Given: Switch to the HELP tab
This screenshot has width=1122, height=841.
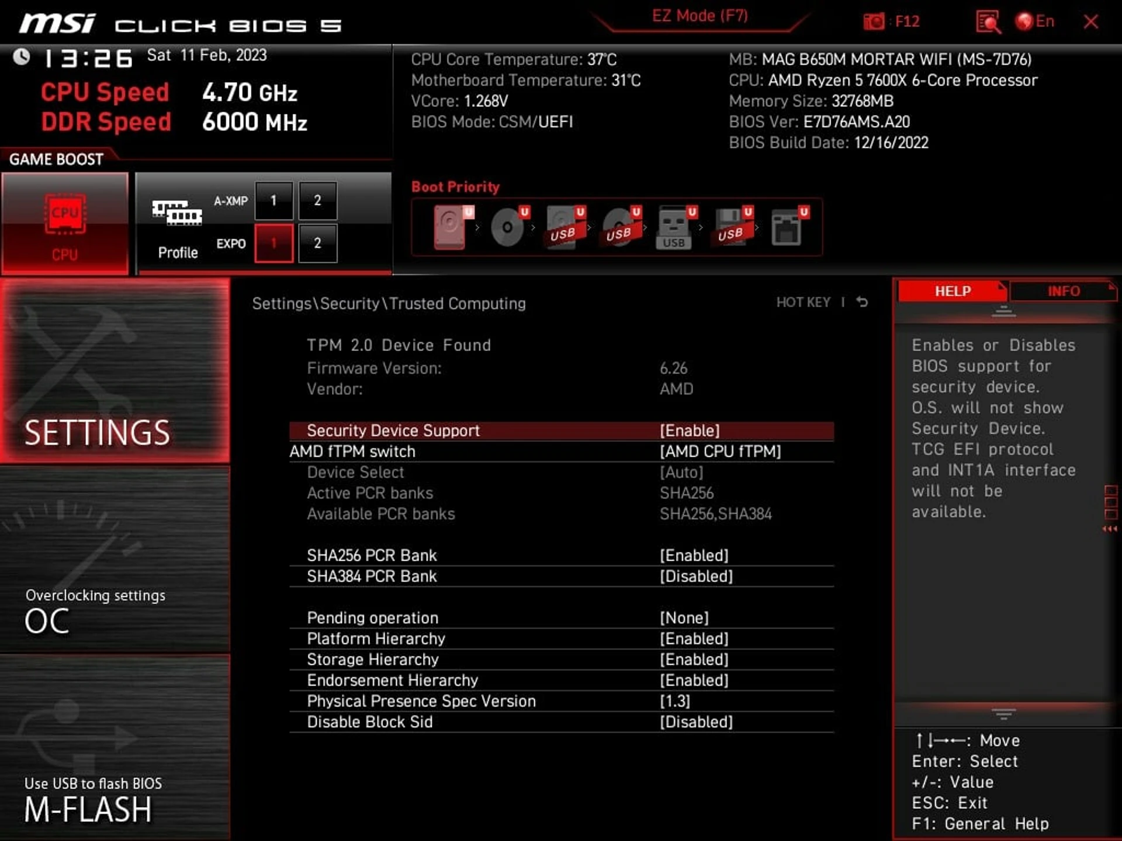Looking at the screenshot, I should 952,291.
